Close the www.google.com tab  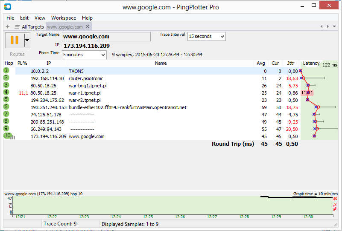[88, 26]
